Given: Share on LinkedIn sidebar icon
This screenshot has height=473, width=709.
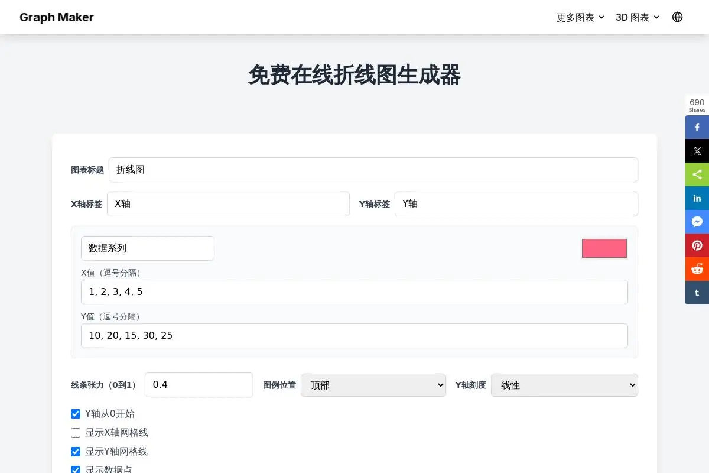Looking at the screenshot, I should coord(697,198).
